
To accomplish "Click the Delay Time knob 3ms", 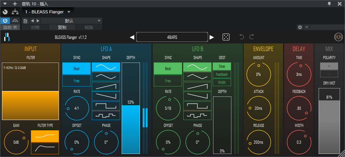I will pos(299,74).
